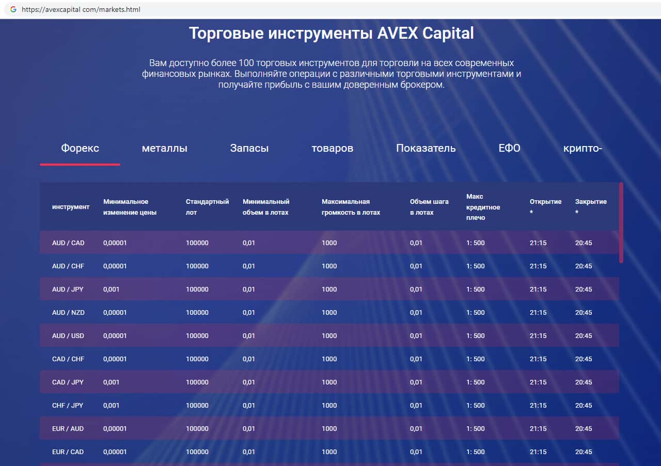This screenshot has height=466, width=661.
Task: Select the EUR / CAD instrument cell
Action: (68, 452)
